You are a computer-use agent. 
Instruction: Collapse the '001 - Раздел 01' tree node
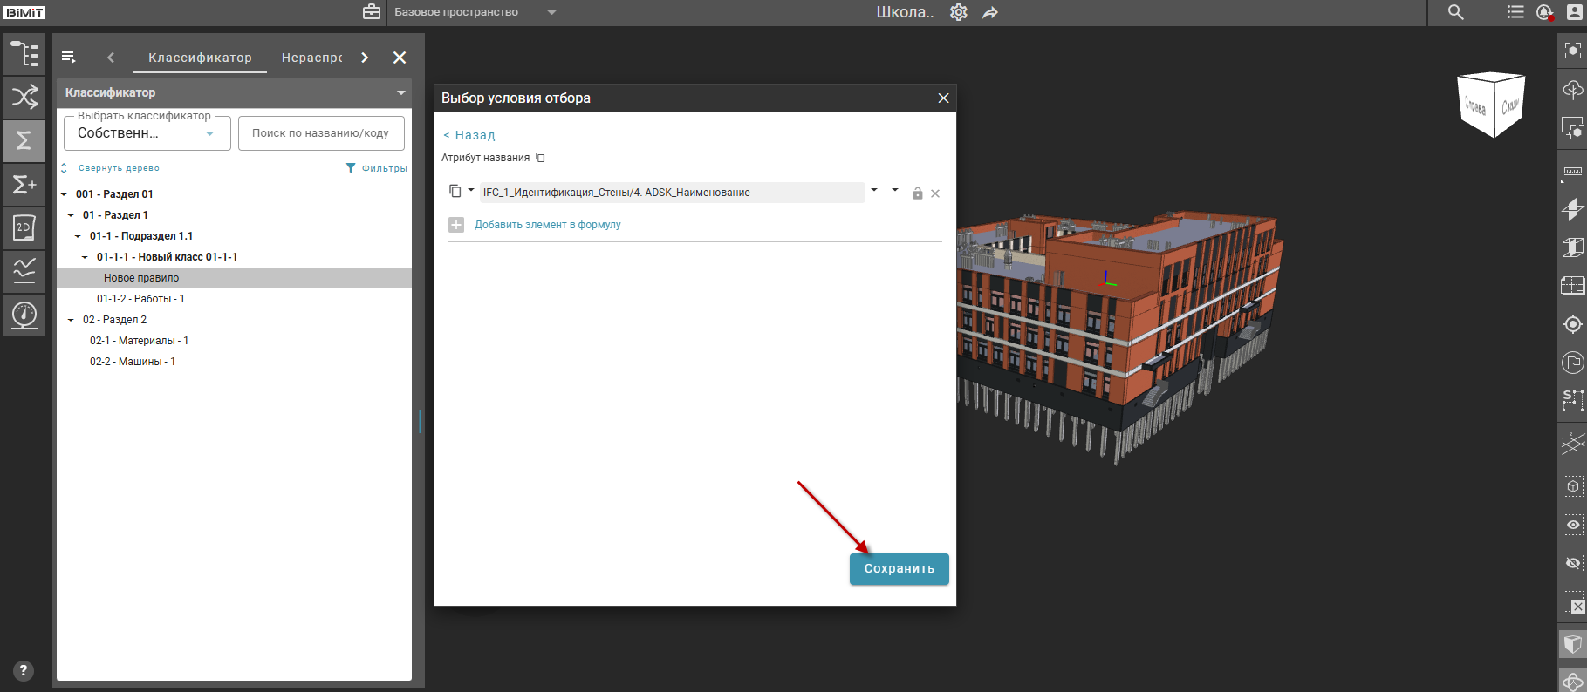tap(64, 194)
